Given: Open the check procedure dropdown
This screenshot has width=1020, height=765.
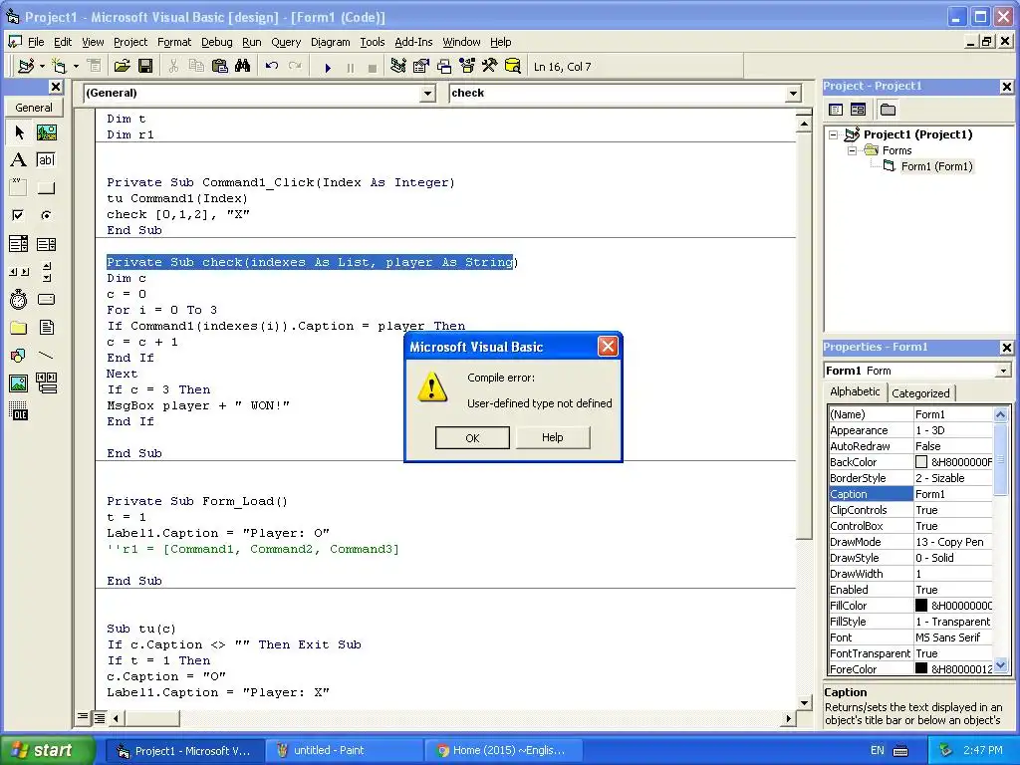Looking at the screenshot, I should click(793, 94).
